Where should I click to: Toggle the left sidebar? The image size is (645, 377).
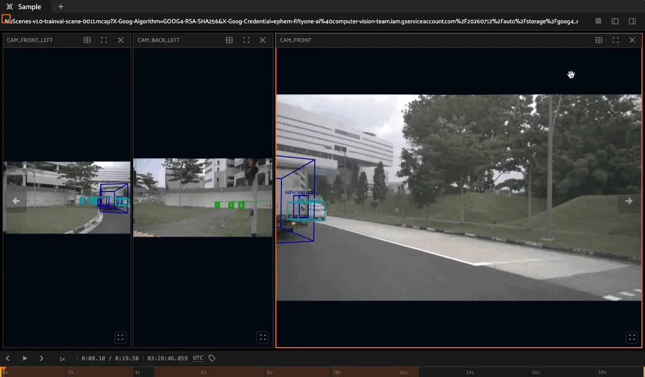click(x=615, y=21)
